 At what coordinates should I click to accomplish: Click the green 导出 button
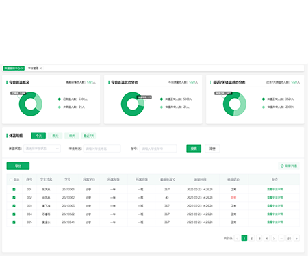[18, 166]
